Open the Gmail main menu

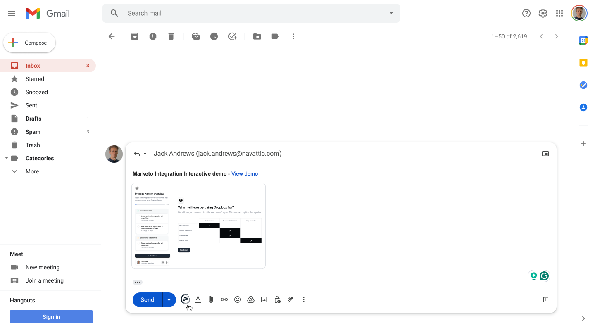pos(12,13)
